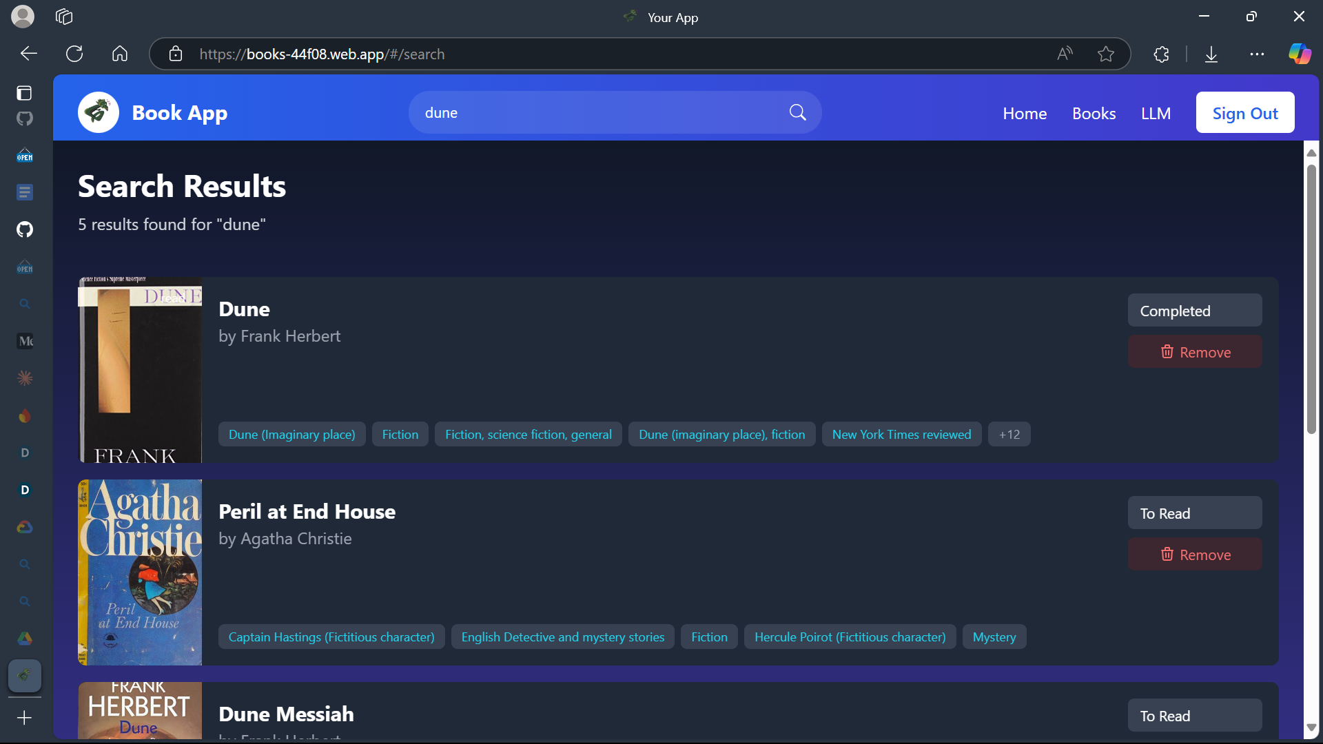The image size is (1323, 744).
Task: Click the Sign Out button
Action: [1244, 113]
